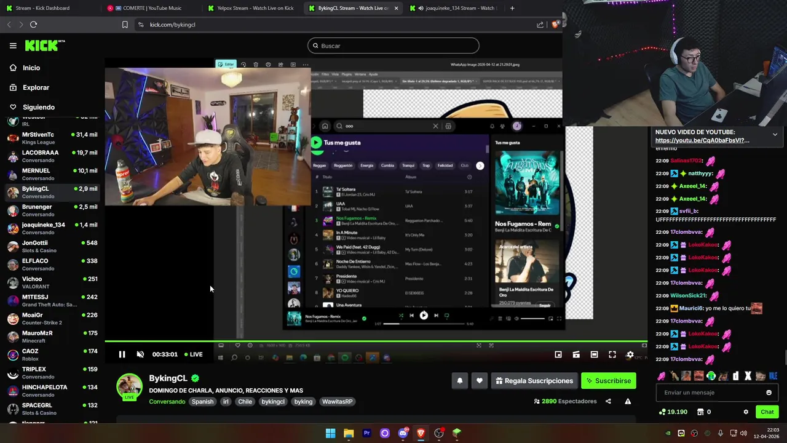This screenshot has height=443, width=787.
Task: Open emoji picker in chat input
Action: tap(769, 393)
